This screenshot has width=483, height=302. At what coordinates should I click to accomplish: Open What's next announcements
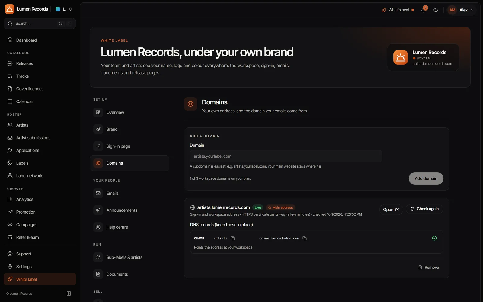tap(398, 10)
